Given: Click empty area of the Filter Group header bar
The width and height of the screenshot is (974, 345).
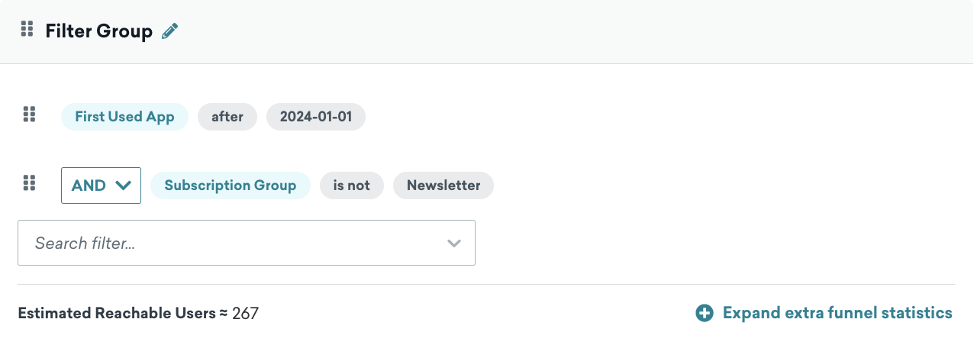Looking at the screenshot, I should tap(572, 31).
